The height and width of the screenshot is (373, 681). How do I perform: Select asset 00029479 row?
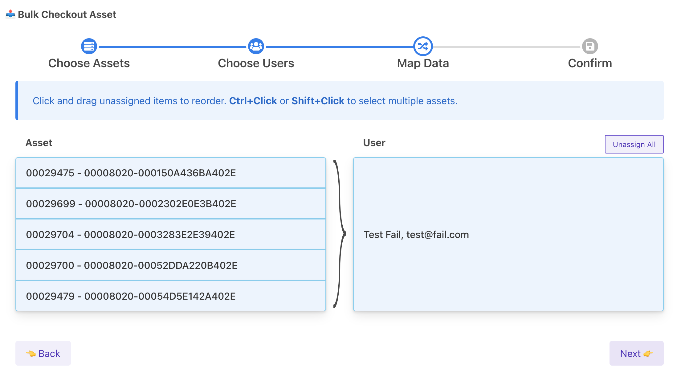171,296
